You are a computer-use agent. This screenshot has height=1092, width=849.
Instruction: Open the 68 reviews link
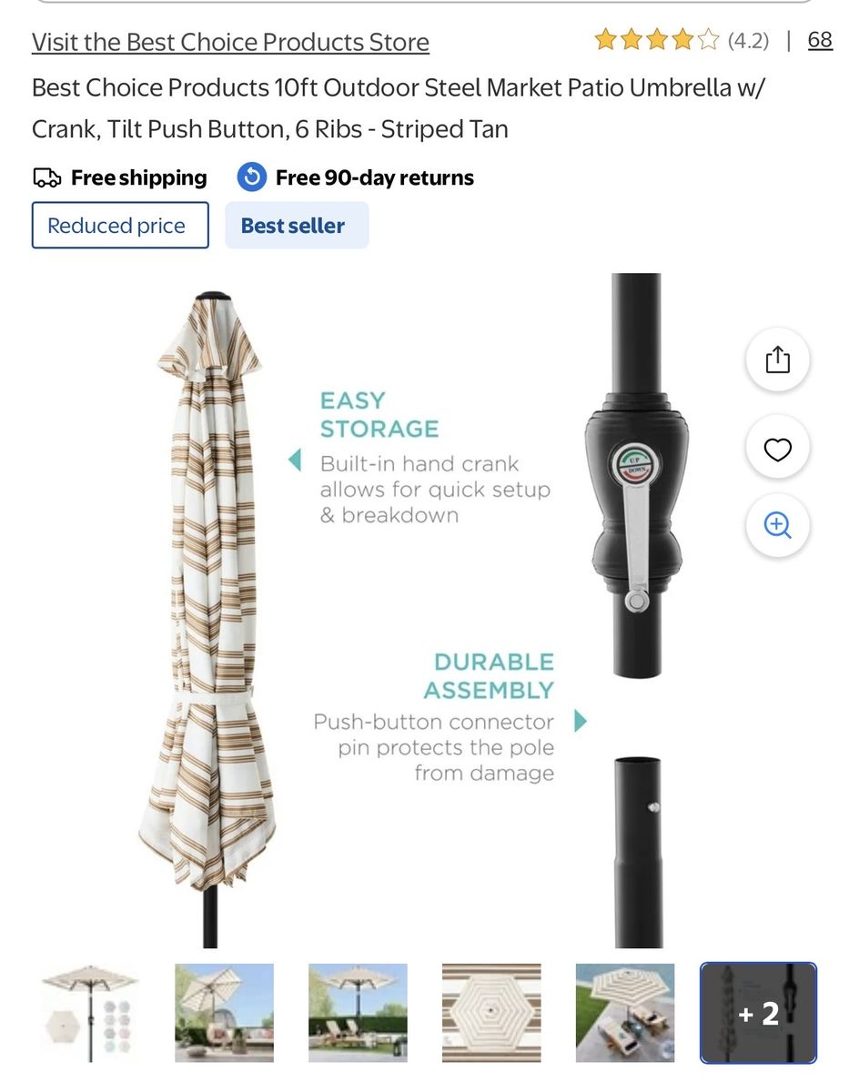pos(820,41)
